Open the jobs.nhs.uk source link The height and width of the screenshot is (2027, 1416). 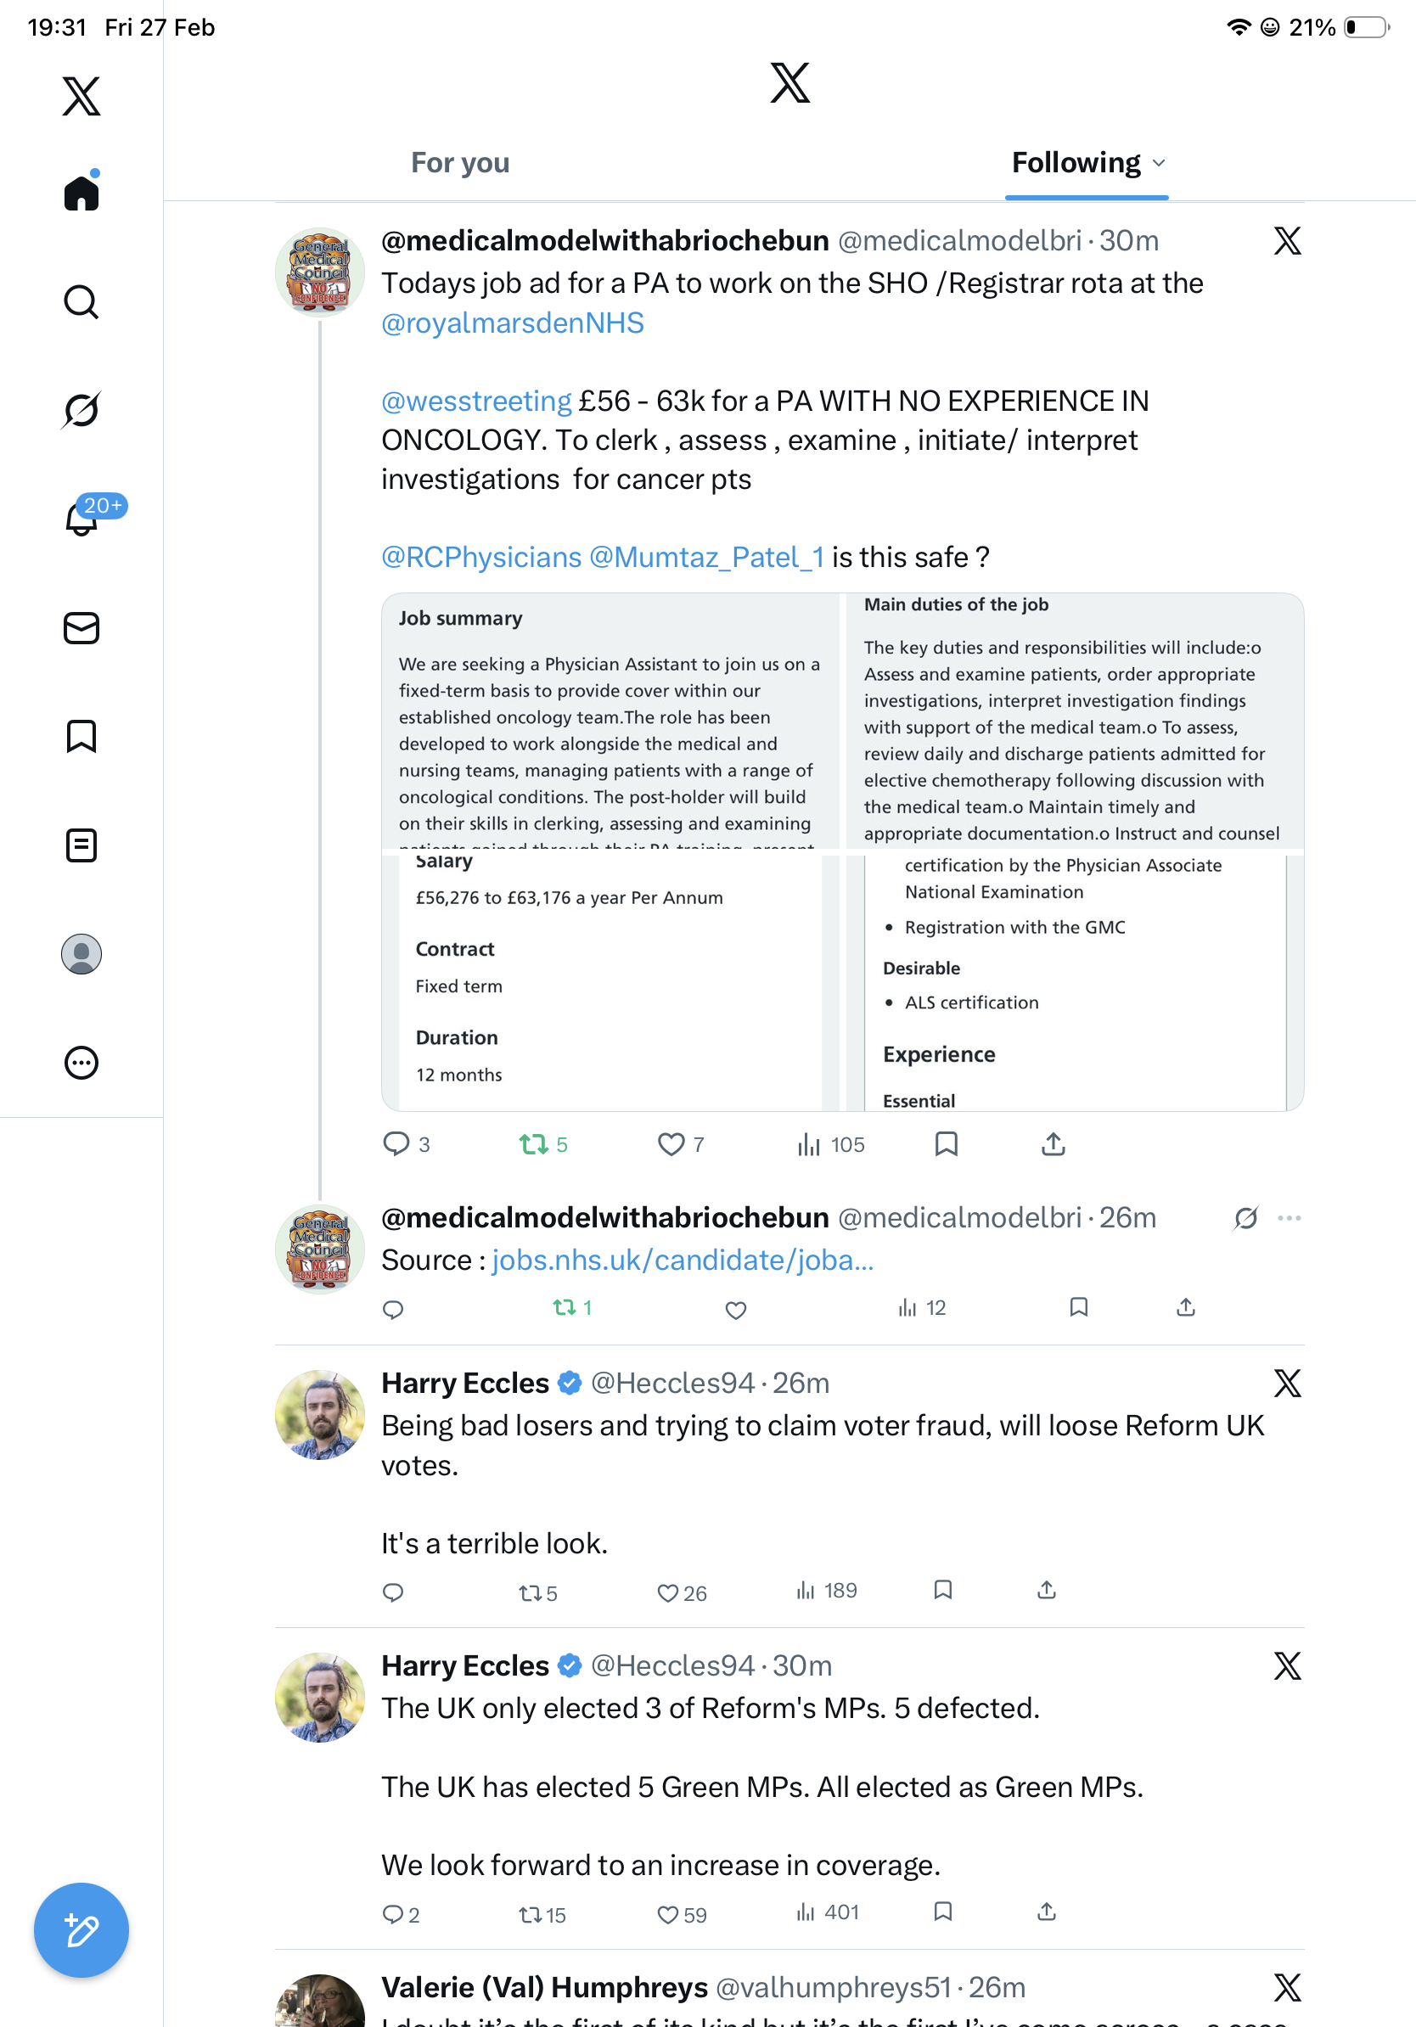click(x=683, y=1260)
